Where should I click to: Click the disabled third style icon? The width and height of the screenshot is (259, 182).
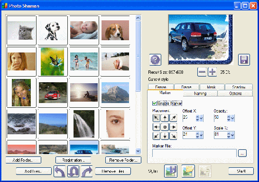click(205, 171)
